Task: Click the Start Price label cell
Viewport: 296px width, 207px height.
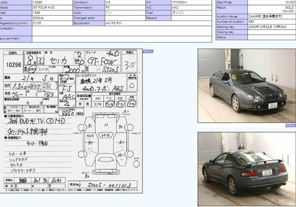Action: 232,2
